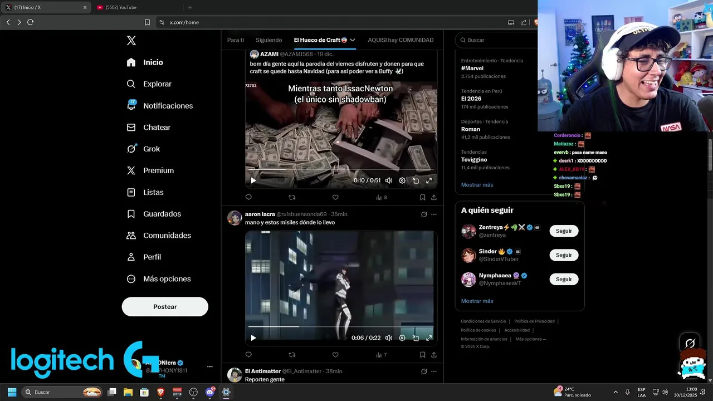Screen dimensions: 713x401
Task: Open Chatear messages
Action: pos(148,128)
